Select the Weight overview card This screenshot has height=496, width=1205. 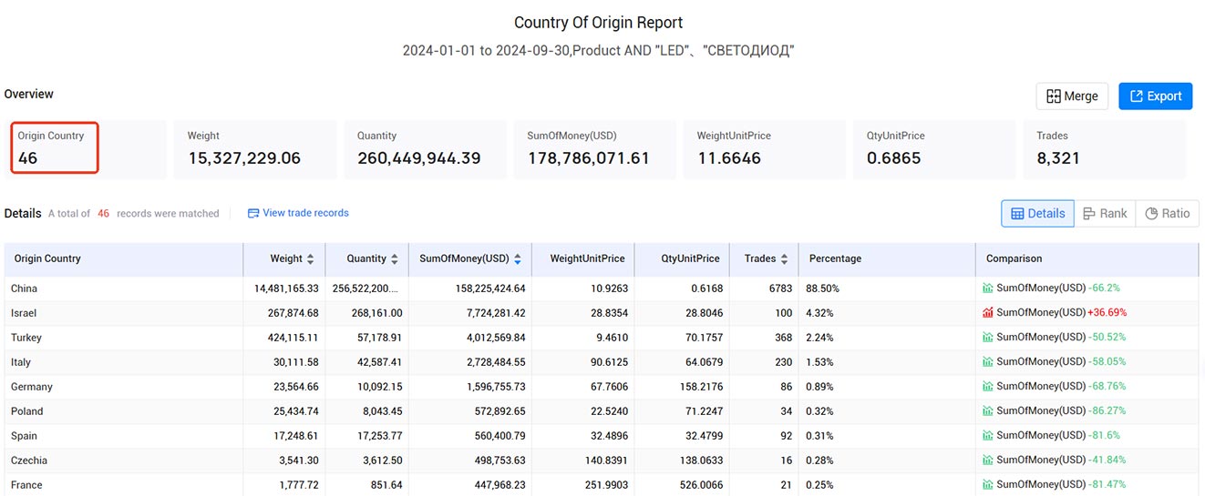[x=255, y=149]
